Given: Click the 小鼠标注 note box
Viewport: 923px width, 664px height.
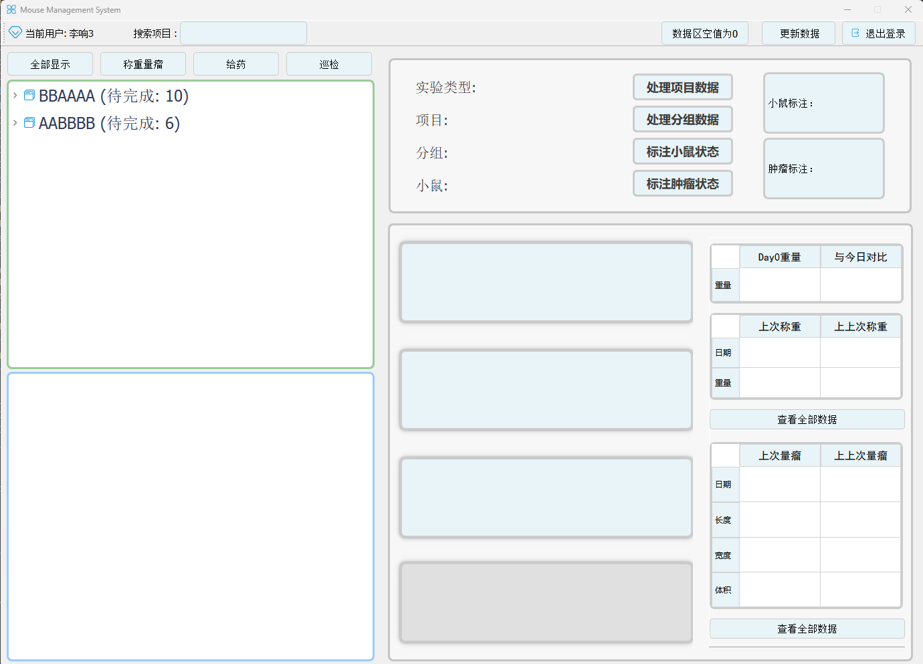Looking at the screenshot, I should (x=824, y=103).
